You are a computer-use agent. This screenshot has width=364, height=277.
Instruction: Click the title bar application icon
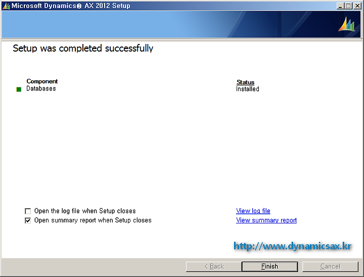[6, 6]
